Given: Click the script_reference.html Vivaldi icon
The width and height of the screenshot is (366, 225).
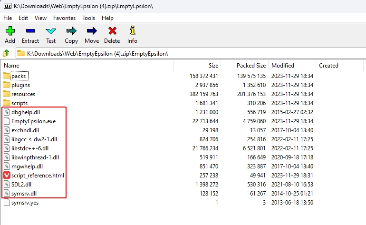Looking at the screenshot, I should [x=7, y=175].
